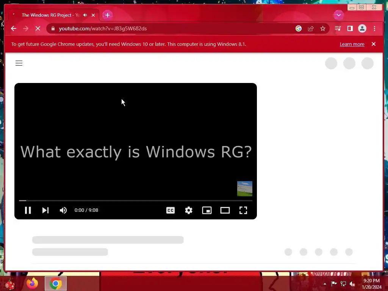Click Chrome taskbar button
388x291 pixels.
coord(56,283)
